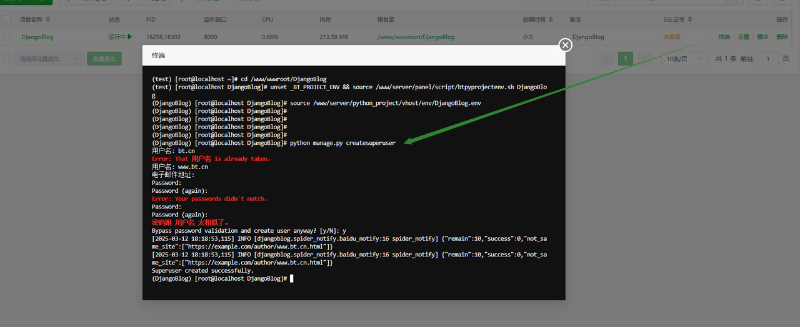The height and width of the screenshot is (327, 800).
Task: Go to next page arrow
Action: coord(645,59)
